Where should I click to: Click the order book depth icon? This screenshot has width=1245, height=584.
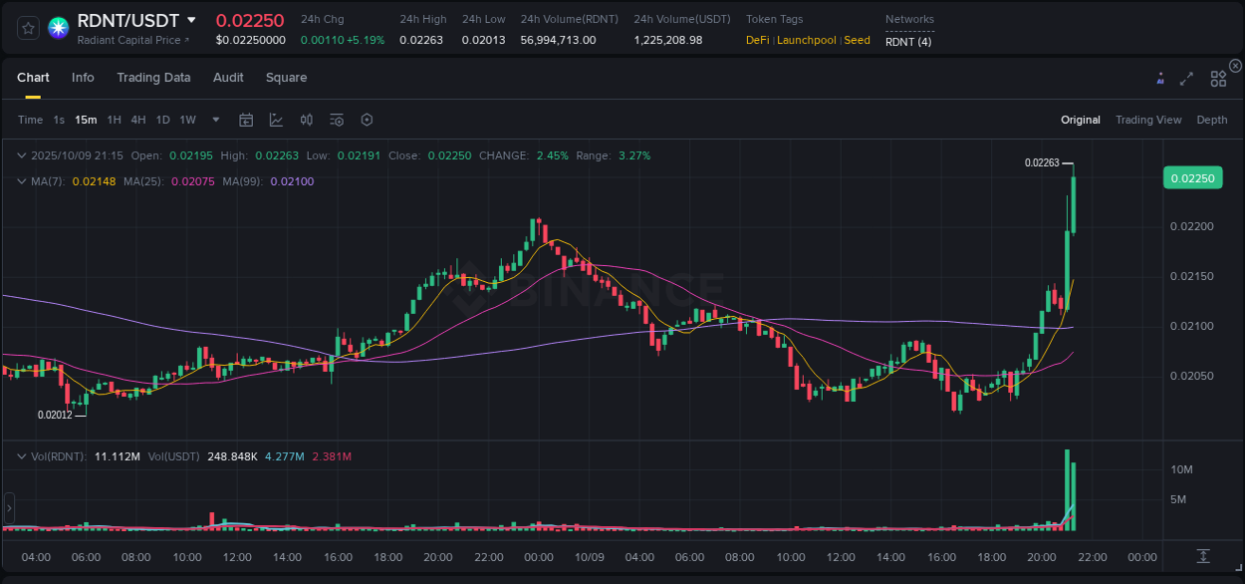[x=1212, y=120]
